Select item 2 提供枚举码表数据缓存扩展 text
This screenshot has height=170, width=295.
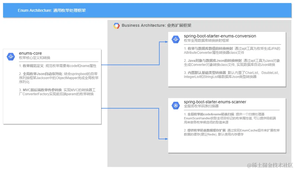pyautogui.click(x=232, y=132)
